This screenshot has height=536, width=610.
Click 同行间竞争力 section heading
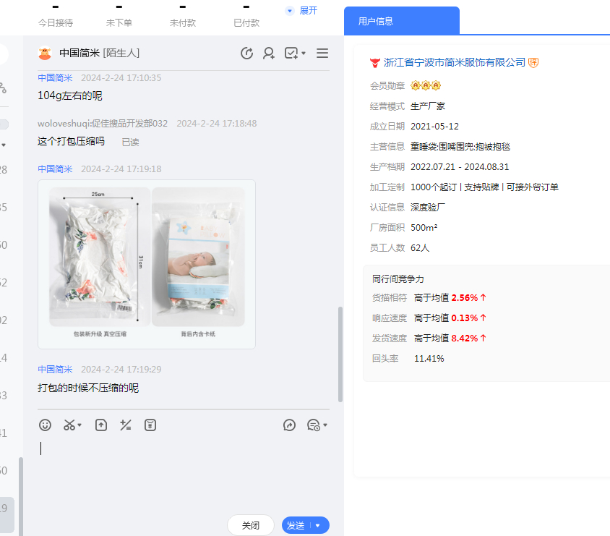point(398,278)
